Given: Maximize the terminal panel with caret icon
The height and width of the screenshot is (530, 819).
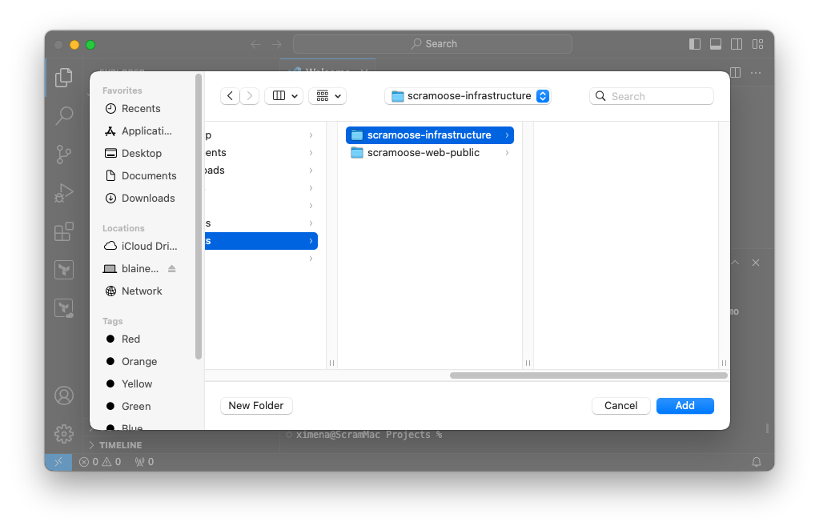Looking at the screenshot, I should coord(735,263).
